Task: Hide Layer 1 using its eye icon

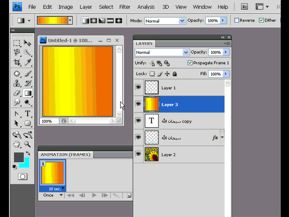Action: click(x=138, y=87)
